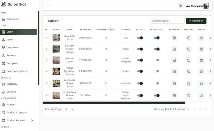Open orders bag for The Chic Corner
Image resolution: width=214 pixels, height=131 pixels.
(201, 60)
